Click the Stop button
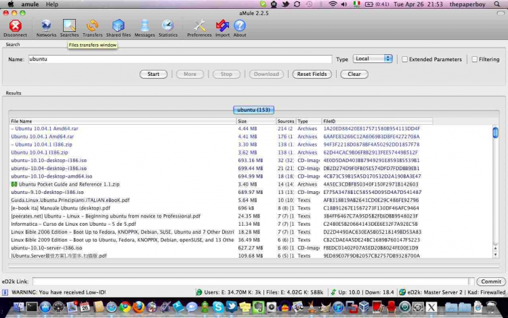The image size is (508, 318). [226, 74]
